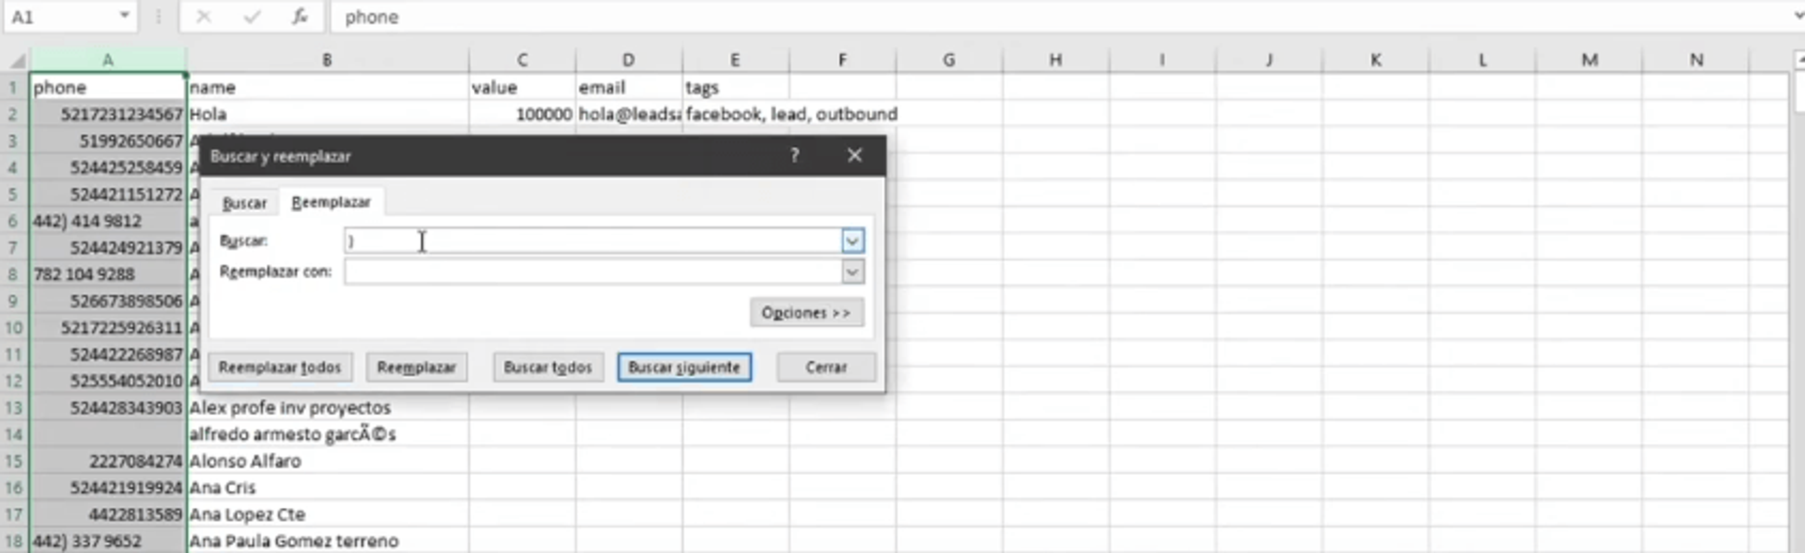Select row 2 header
Image resolution: width=1805 pixels, height=553 pixels.
[x=14, y=114]
